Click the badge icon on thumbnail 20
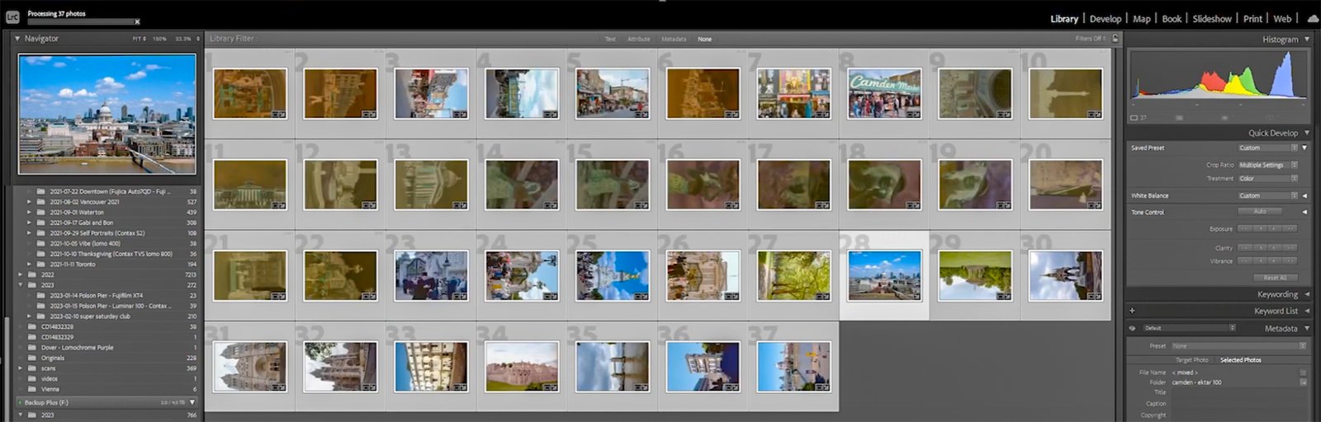The width and height of the screenshot is (1321, 422). (1094, 204)
